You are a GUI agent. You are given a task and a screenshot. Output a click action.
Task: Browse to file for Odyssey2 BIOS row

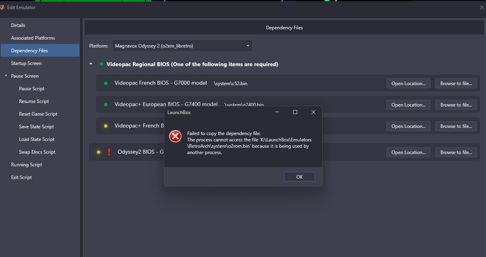(456, 152)
